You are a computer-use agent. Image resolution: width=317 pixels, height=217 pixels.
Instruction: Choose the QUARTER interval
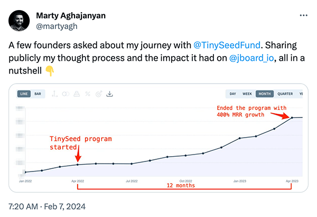click(285, 94)
